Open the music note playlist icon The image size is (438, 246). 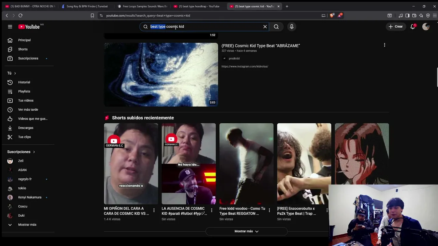[400, 15]
